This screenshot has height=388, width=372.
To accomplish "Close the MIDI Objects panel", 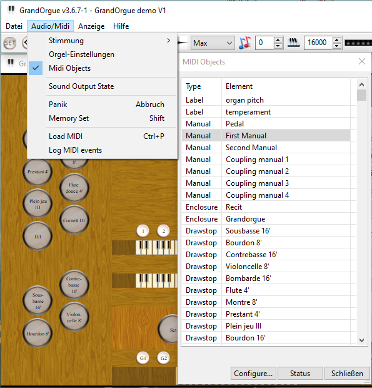I will [x=362, y=61].
